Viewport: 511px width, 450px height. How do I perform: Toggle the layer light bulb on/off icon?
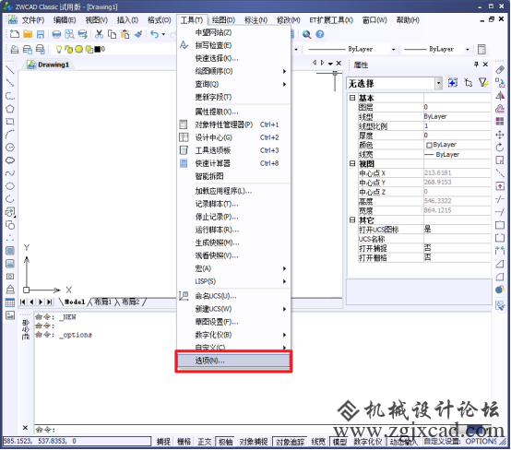pyautogui.click(x=59, y=49)
